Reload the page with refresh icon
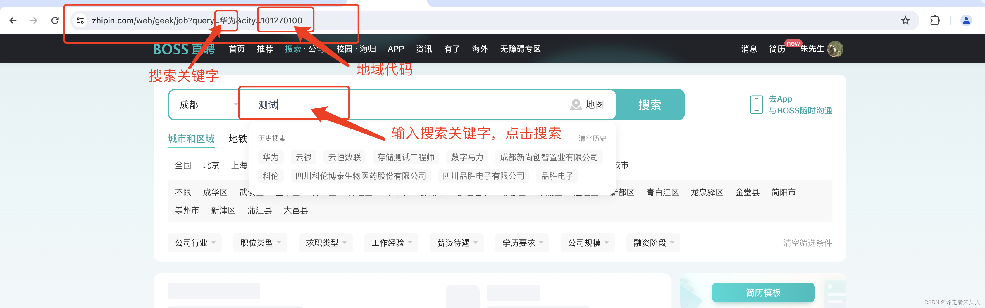Screen dimensions: 985x308 pyautogui.click(x=55, y=20)
